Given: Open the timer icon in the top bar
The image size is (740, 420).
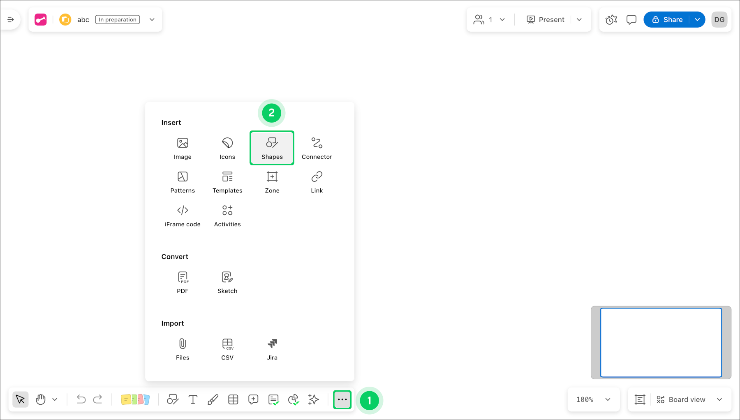Looking at the screenshot, I should [x=611, y=19].
